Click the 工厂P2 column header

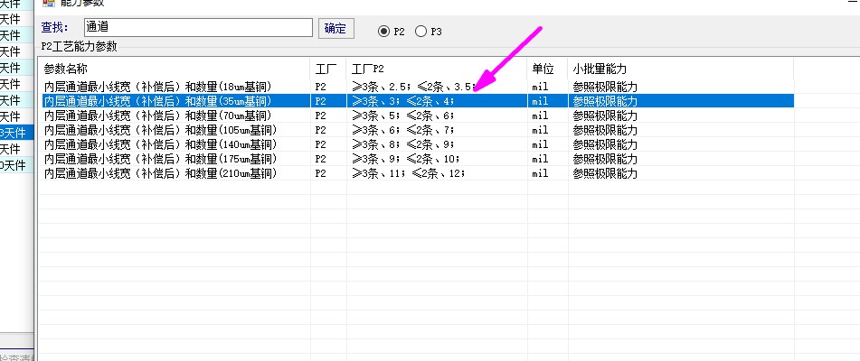pos(367,69)
